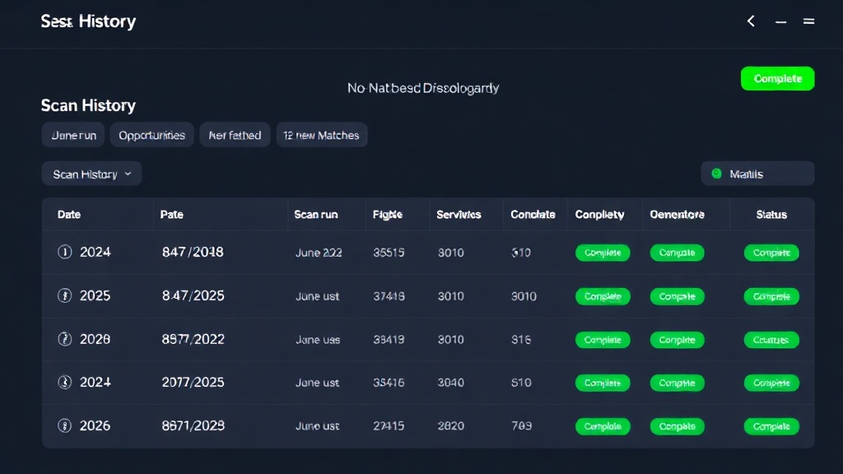843x474 pixels.
Task: Click the 'No Natbesd Dissologardy' message
Action: 423,88
